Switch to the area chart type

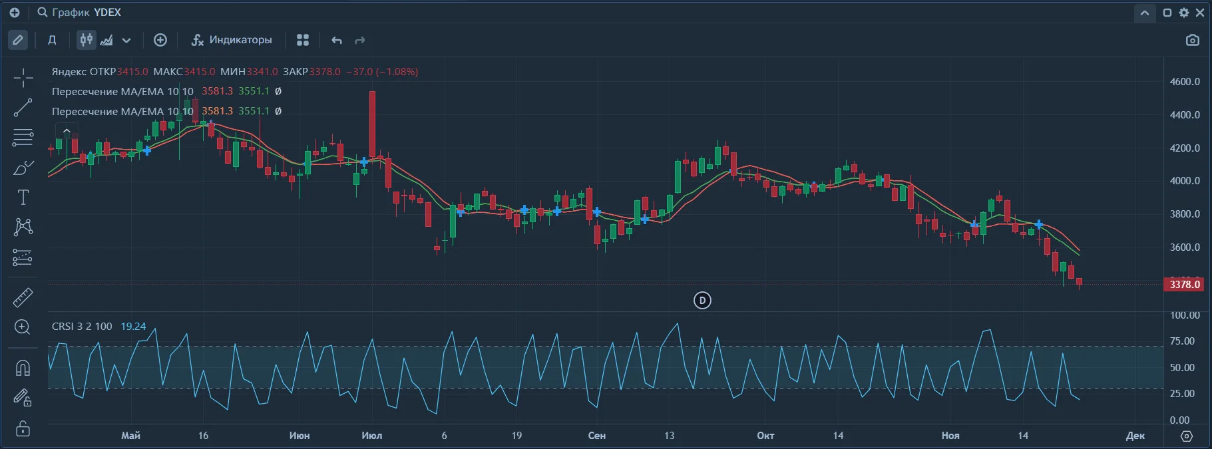(106, 40)
